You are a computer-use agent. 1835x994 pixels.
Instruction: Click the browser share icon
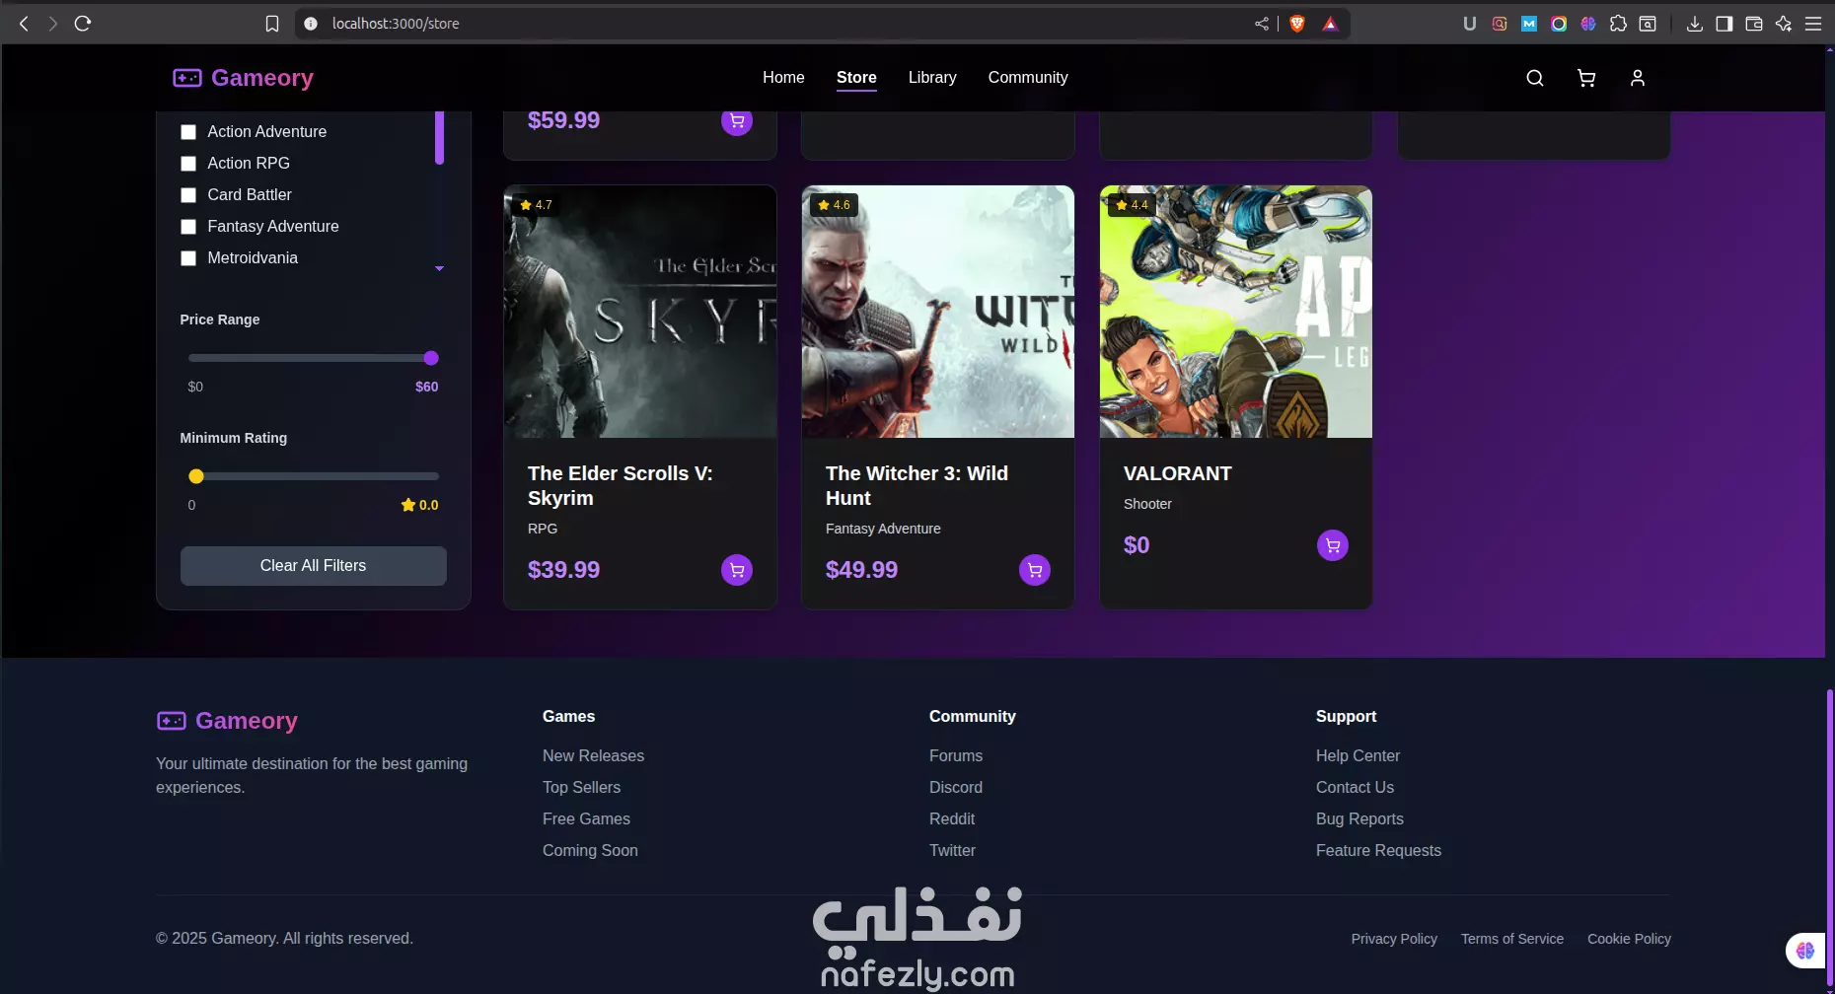(1261, 24)
